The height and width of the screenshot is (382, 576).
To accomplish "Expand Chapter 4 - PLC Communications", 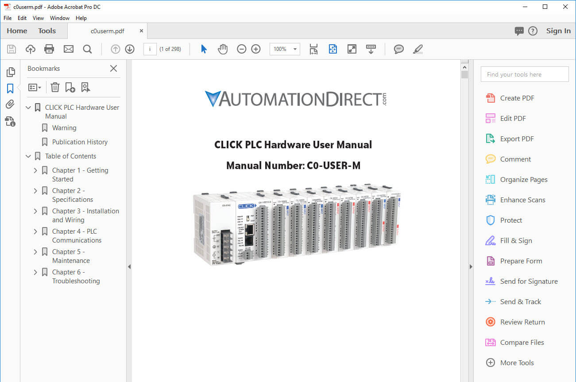I will pos(35,232).
